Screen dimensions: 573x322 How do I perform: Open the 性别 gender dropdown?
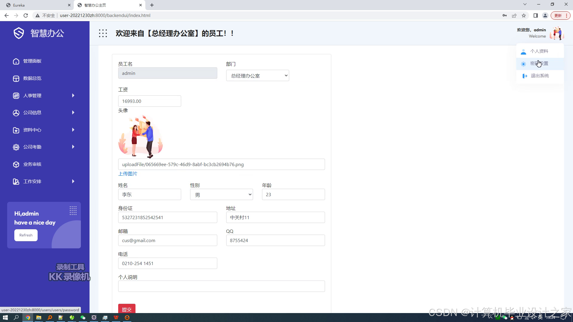pyautogui.click(x=221, y=195)
